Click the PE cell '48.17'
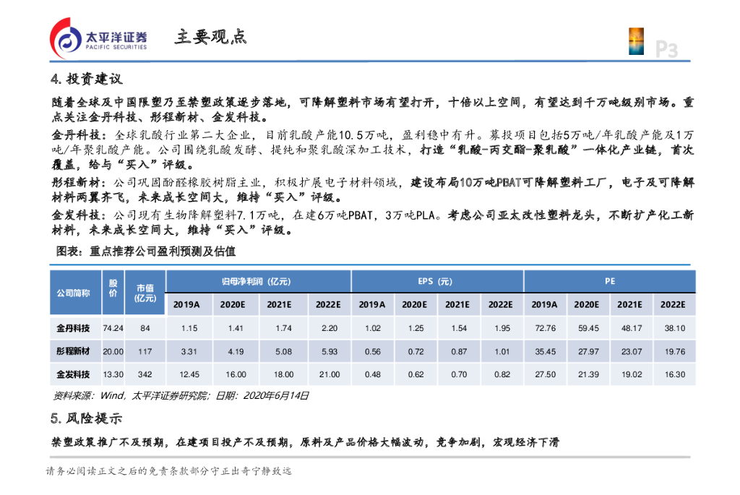740x495 pixels. click(632, 328)
